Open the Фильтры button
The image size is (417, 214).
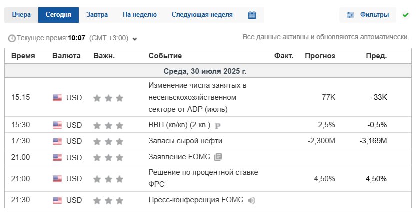(x=368, y=15)
